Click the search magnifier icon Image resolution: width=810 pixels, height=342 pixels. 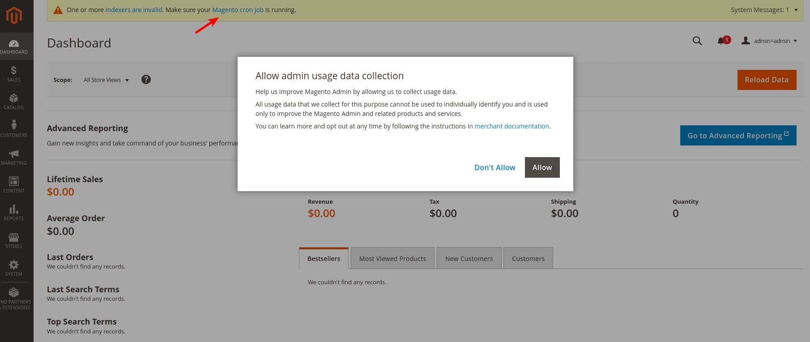697,41
